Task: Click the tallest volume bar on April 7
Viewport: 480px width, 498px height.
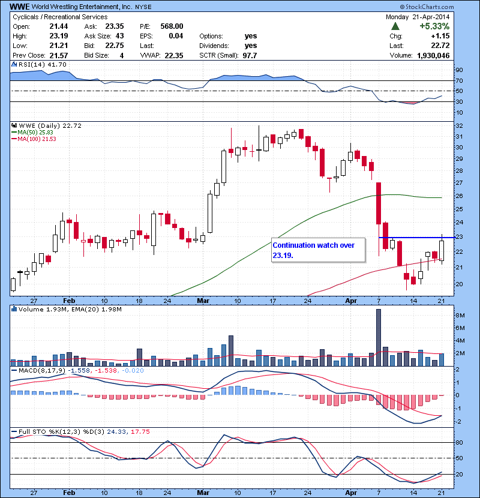Action: pyautogui.click(x=379, y=338)
